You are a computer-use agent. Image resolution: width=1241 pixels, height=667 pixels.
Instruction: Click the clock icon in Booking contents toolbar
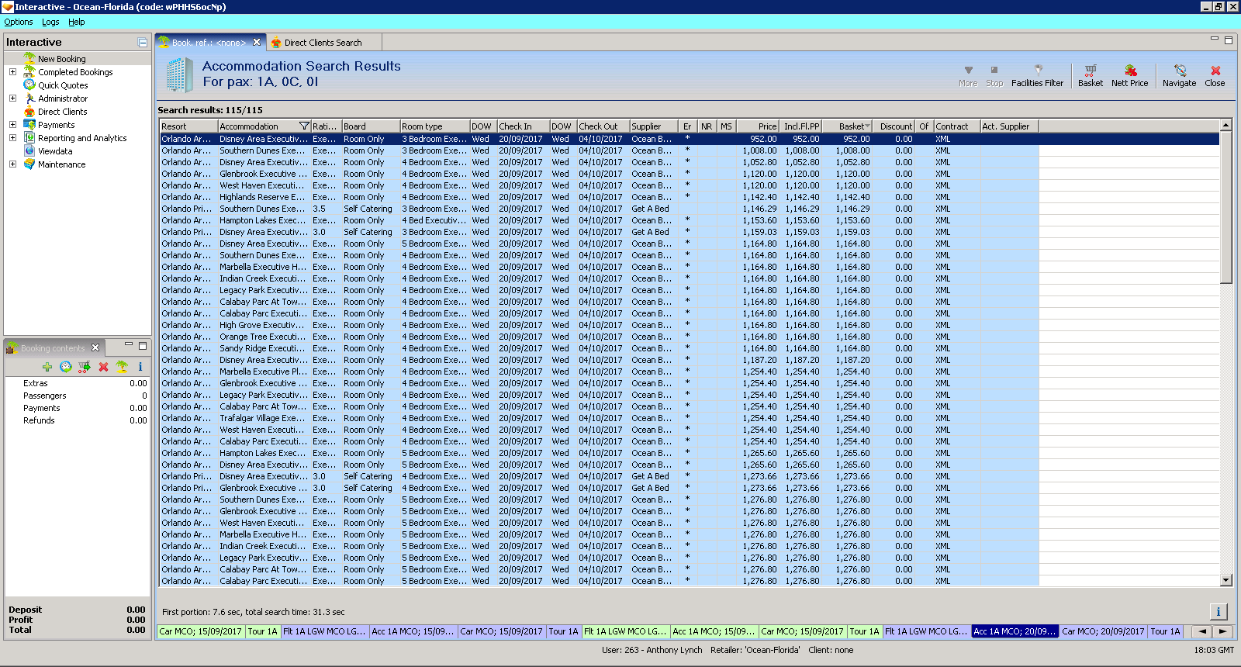click(x=66, y=367)
